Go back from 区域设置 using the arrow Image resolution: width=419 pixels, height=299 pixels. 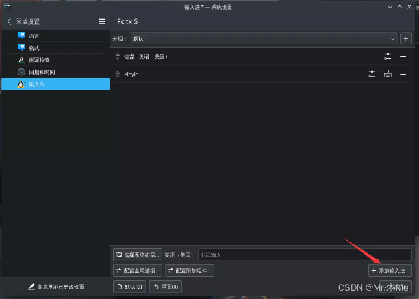(9, 21)
